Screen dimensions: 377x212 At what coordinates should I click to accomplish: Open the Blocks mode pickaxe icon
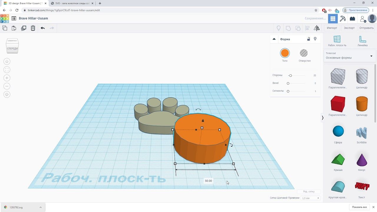[343, 19]
